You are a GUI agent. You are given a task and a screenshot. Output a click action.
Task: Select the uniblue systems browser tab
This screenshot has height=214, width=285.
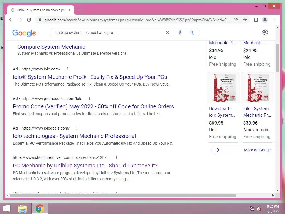coord(41,10)
